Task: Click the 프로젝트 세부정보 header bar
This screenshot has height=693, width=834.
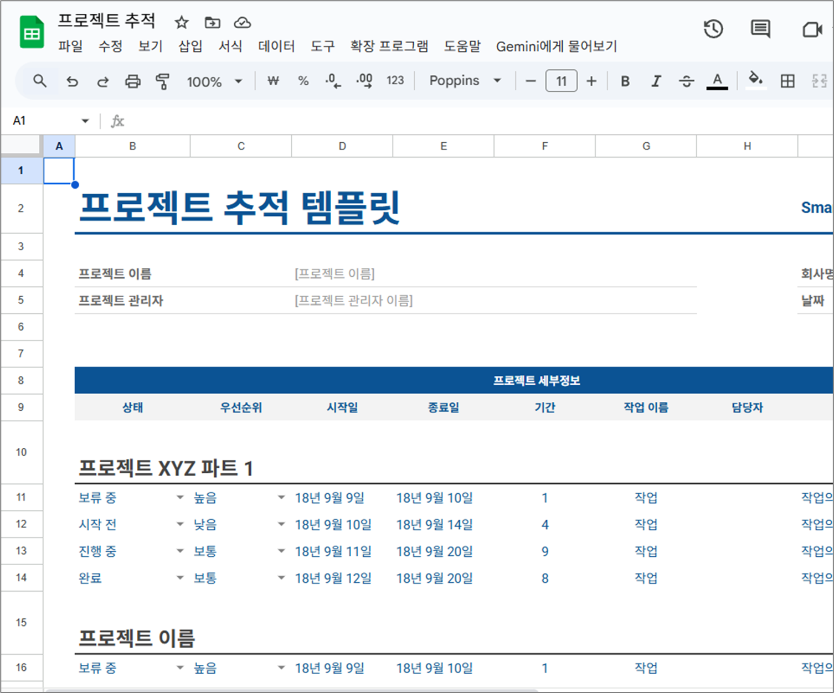Action: point(454,380)
